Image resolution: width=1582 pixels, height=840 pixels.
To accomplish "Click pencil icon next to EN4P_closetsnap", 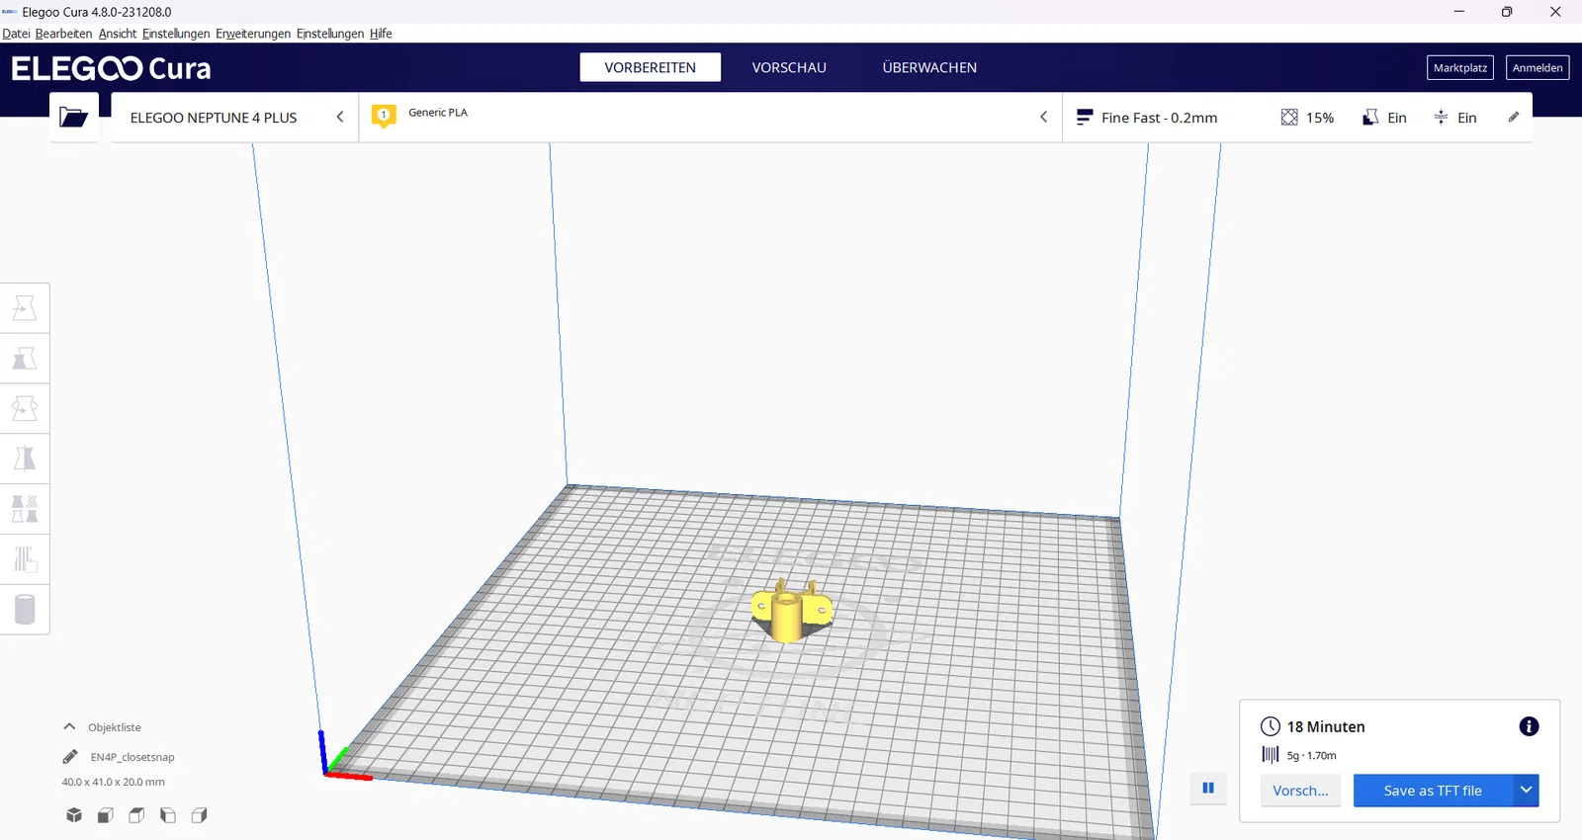I will point(70,757).
